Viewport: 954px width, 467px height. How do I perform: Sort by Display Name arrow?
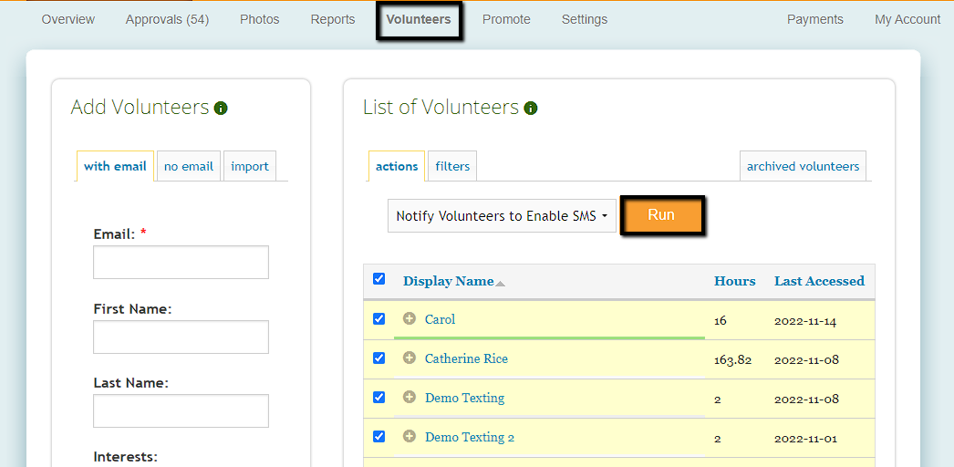point(500,283)
